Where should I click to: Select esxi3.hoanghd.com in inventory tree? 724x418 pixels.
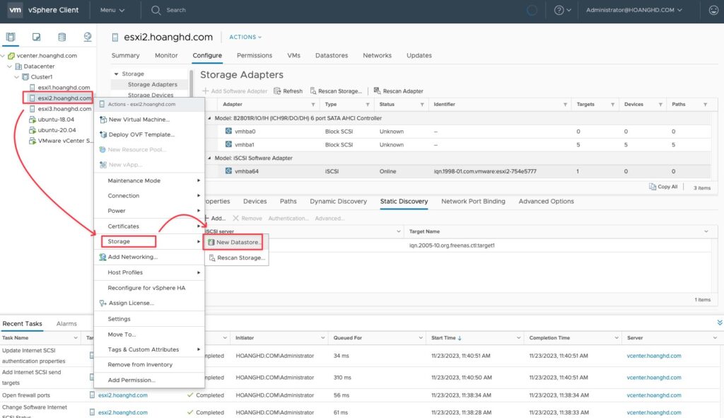[x=64, y=108]
